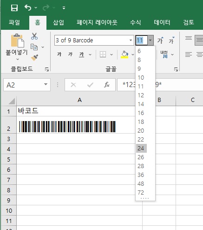Click the Select All corner triangle
Image resolution: width=203 pixels, height=230 pixels.
(x=12, y=101)
